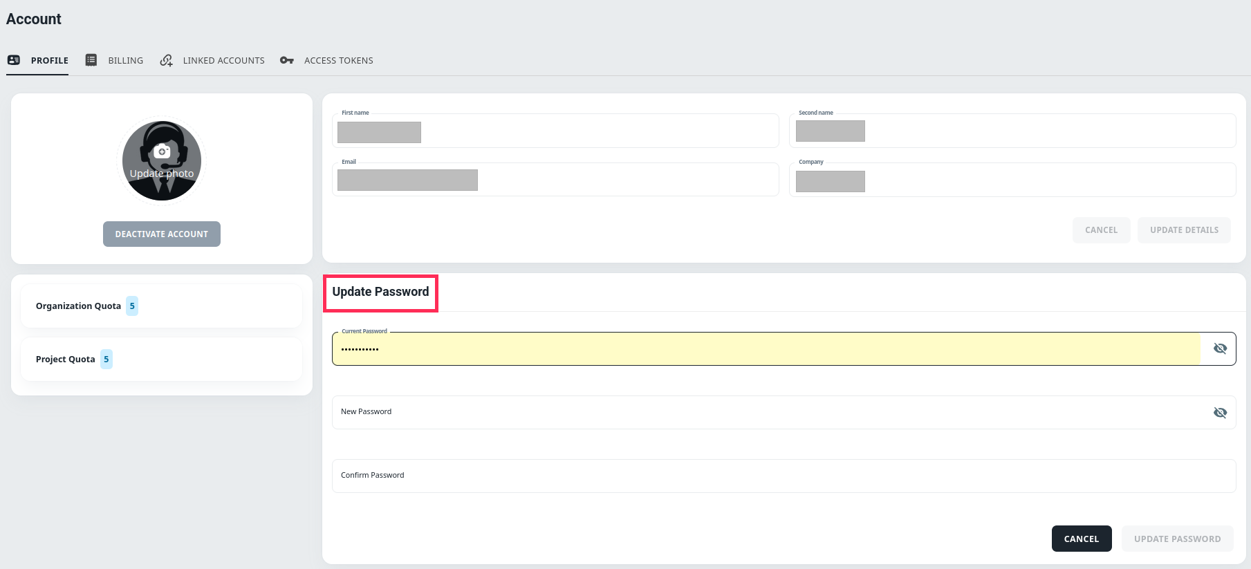Screen dimensions: 1251x569
Task: Click the Project Quota count badge
Action: (106, 360)
